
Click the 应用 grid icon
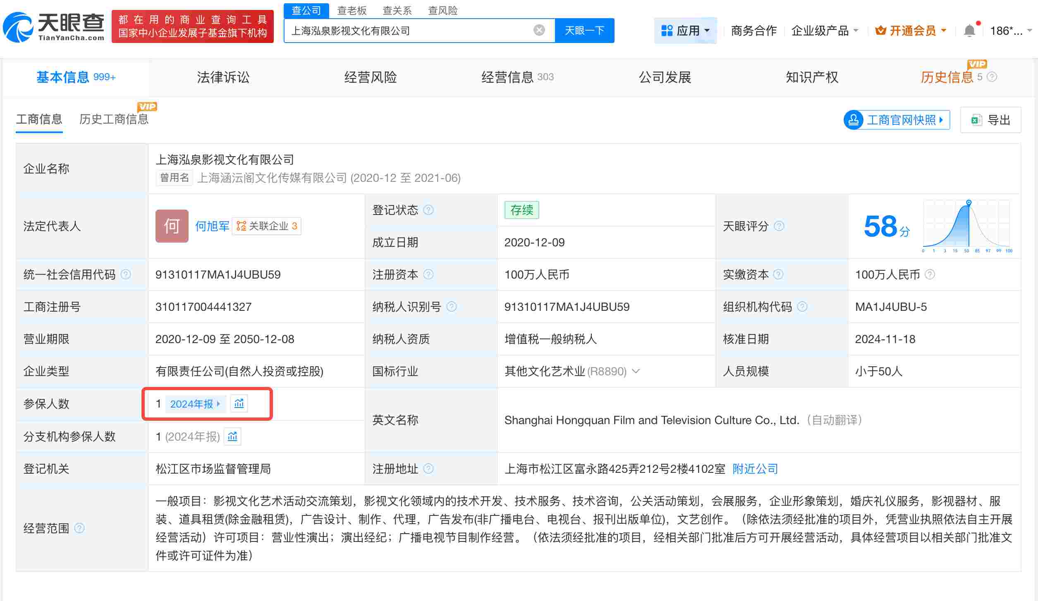coord(666,30)
